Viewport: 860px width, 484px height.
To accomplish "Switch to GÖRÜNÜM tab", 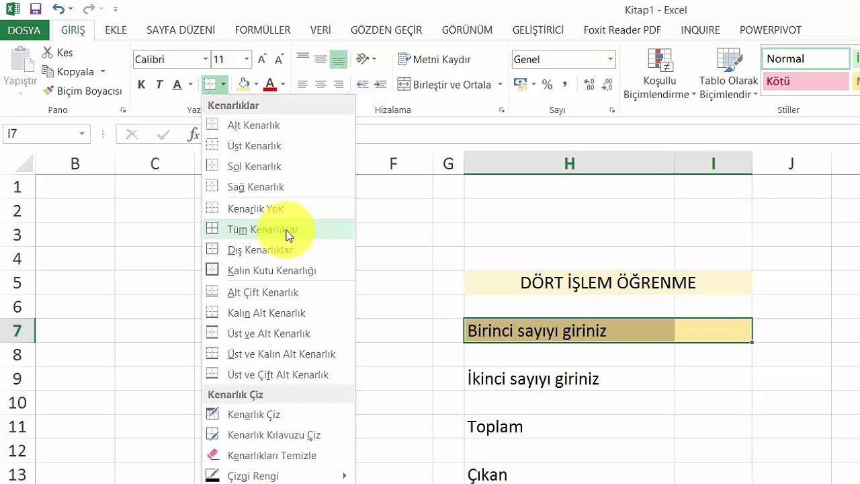I will click(467, 30).
